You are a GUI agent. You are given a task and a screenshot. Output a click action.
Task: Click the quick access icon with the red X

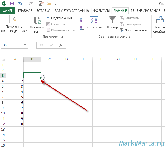point(41,3)
